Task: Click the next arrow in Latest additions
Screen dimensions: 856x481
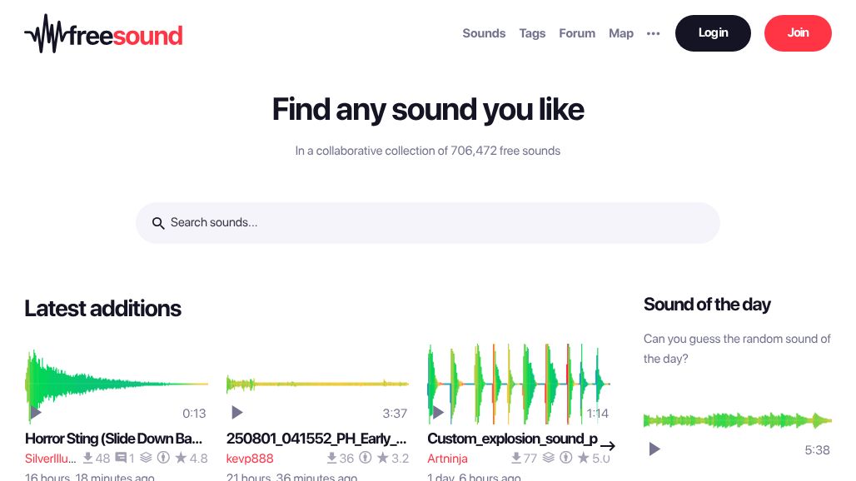Action: (608, 446)
